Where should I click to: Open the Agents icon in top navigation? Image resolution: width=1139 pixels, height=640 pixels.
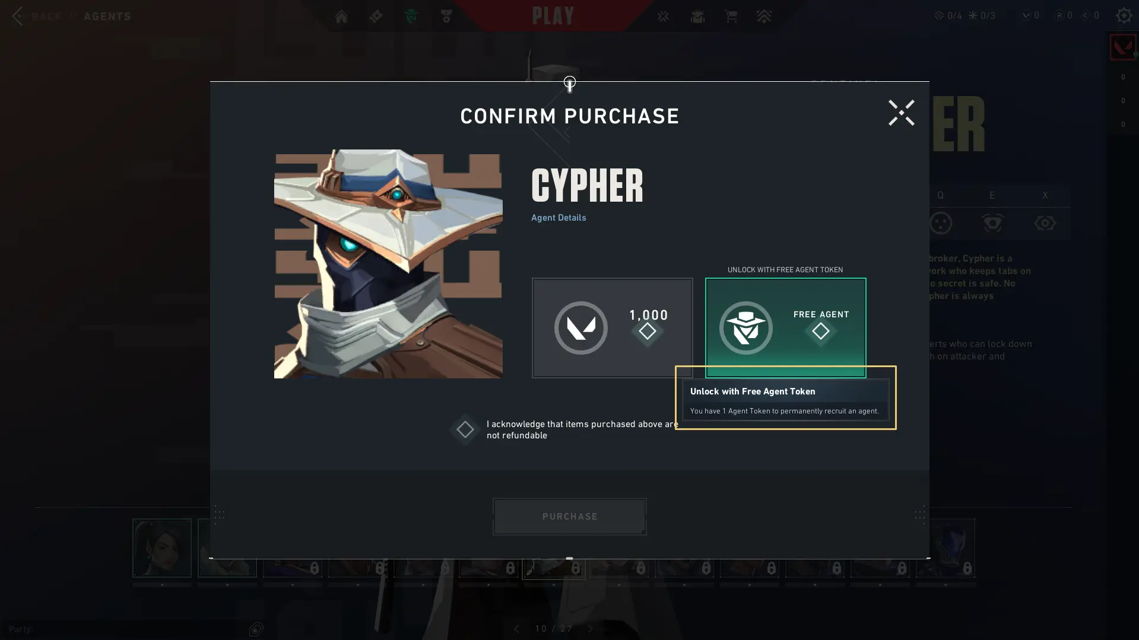[x=411, y=16]
